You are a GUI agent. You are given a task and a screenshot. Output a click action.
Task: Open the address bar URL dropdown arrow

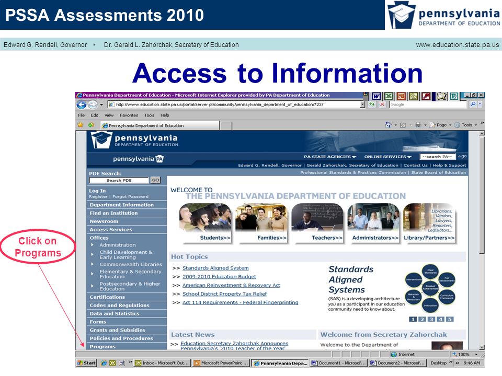(362, 104)
